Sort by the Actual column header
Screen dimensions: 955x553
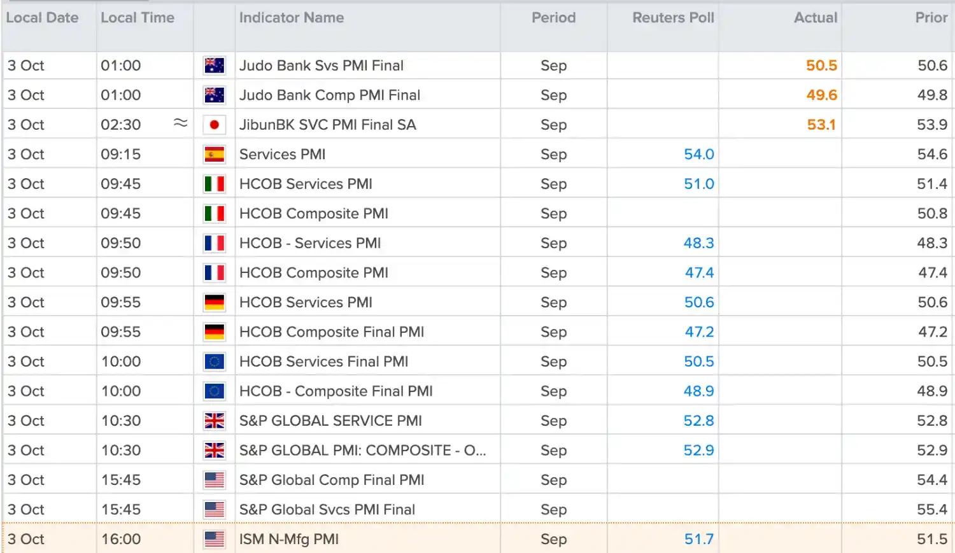pyautogui.click(x=816, y=18)
